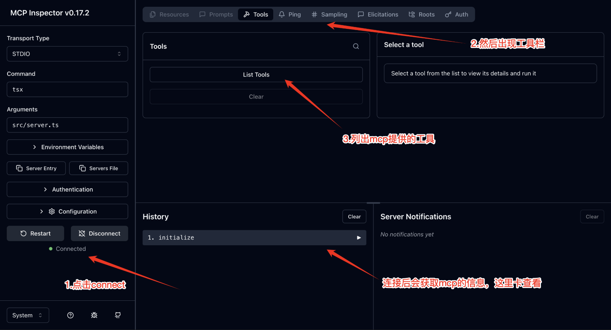The width and height of the screenshot is (611, 330).
Task: Click the hash icon on Sampling tab
Action: (315, 15)
